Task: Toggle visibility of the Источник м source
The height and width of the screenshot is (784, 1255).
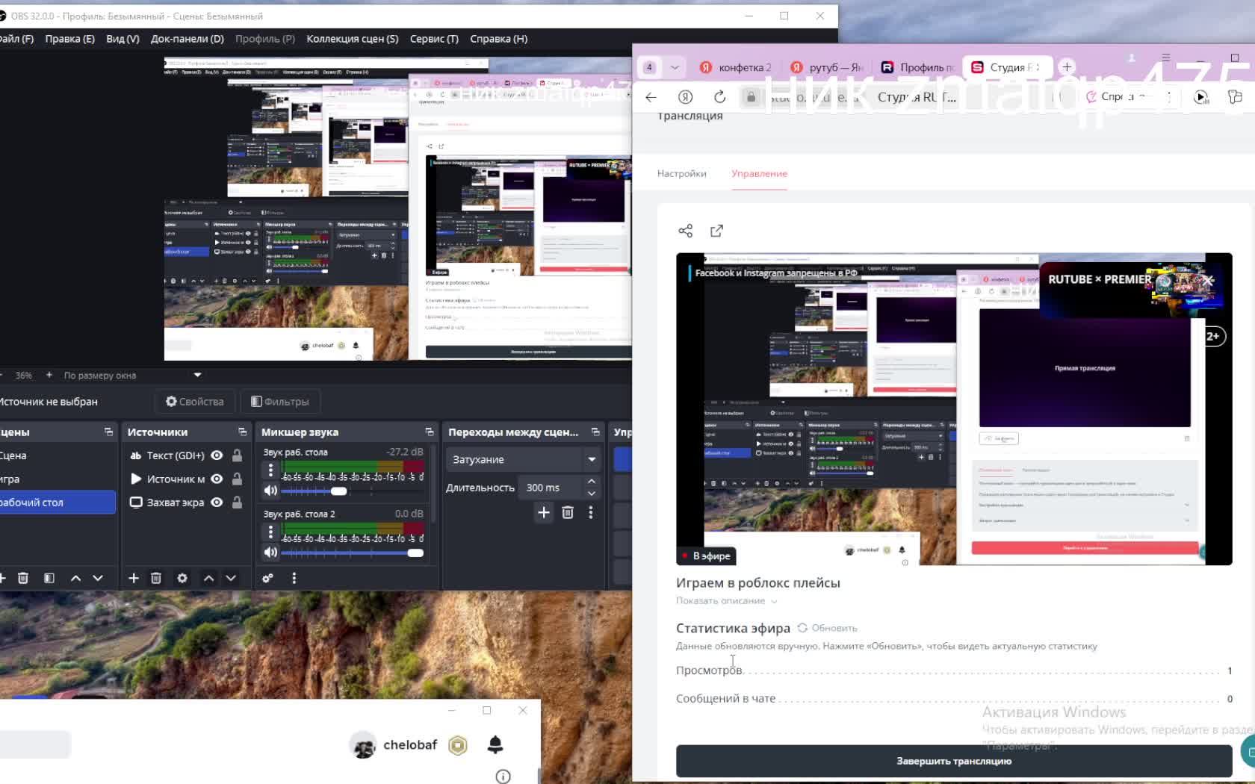Action: [217, 479]
